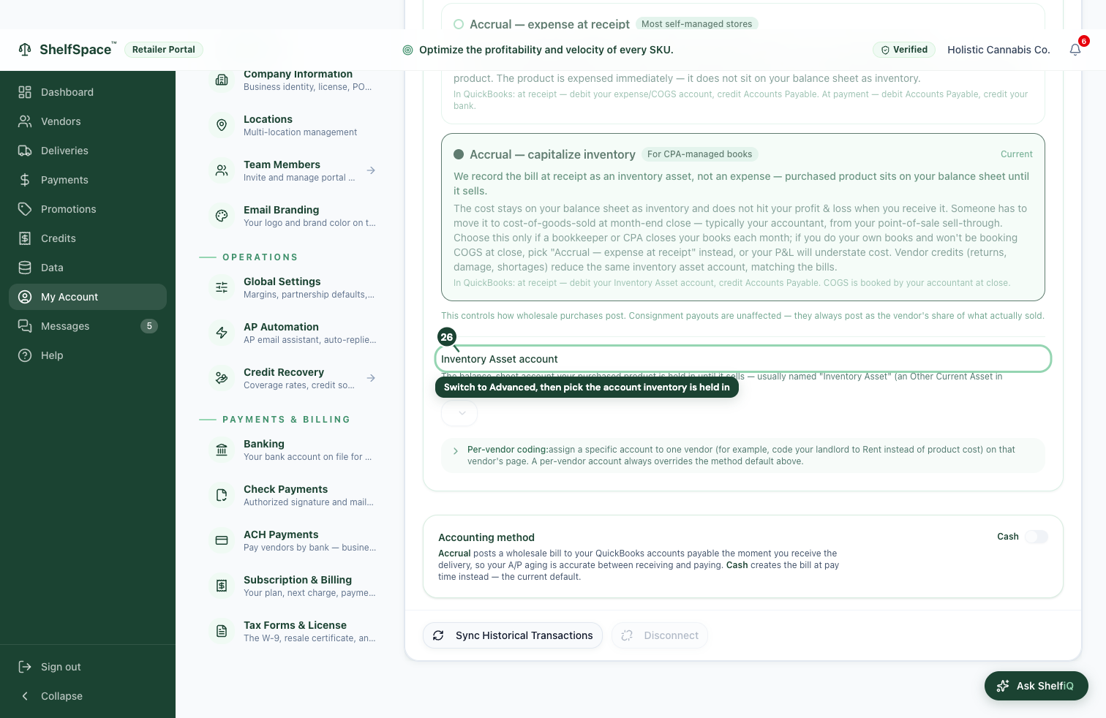
Task: Click the Help question mark icon
Action: 25,355
